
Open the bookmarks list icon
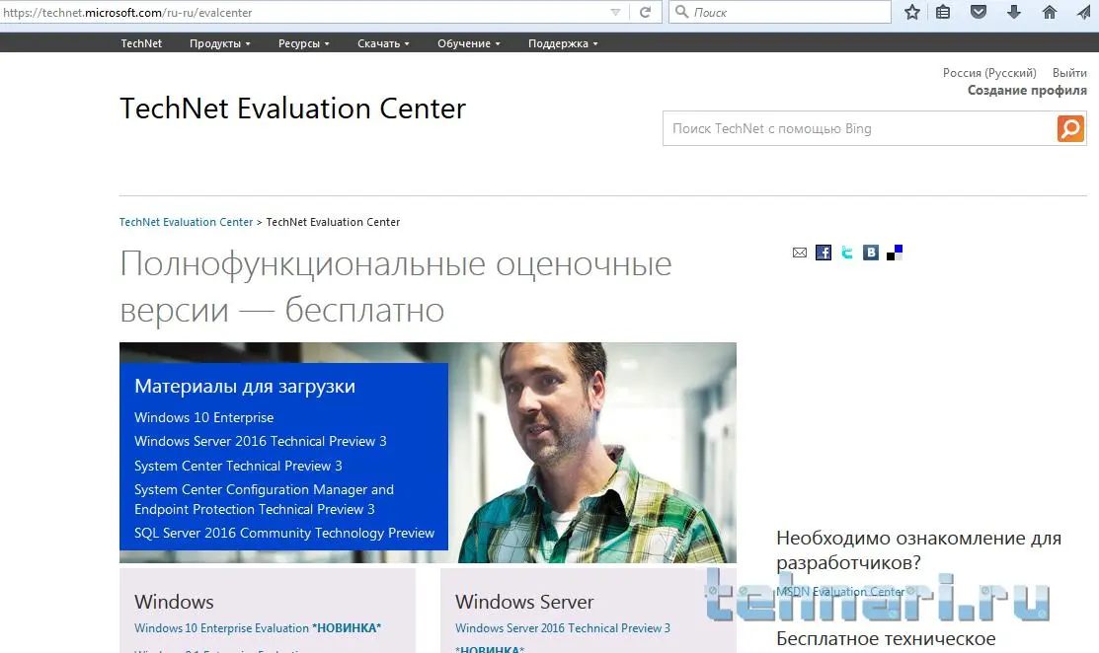pyautogui.click(x=943, y=12)
